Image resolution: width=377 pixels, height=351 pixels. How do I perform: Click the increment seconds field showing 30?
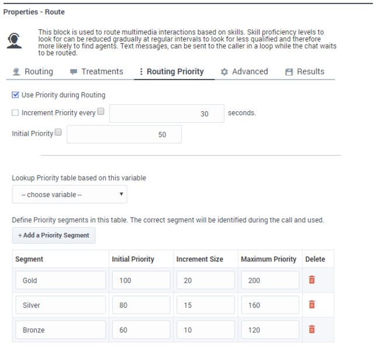coord(167,113)
